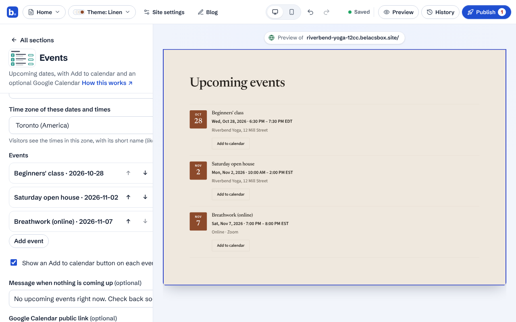Expand the Breathwork (online) event item

(x=63, y=221)
